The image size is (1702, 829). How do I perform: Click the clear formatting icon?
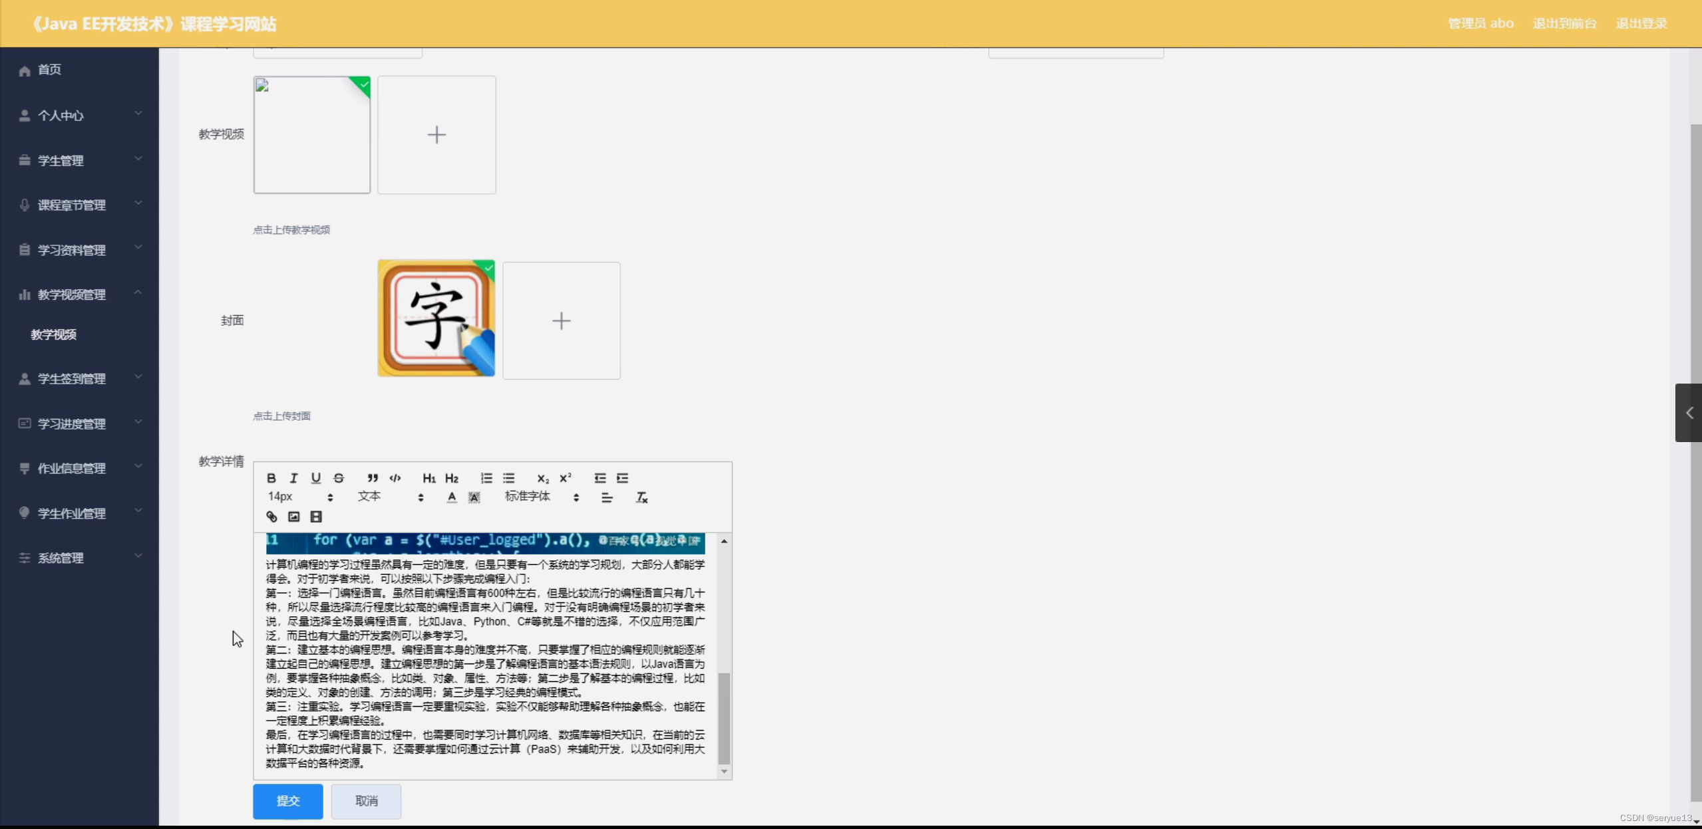[641, 497]
